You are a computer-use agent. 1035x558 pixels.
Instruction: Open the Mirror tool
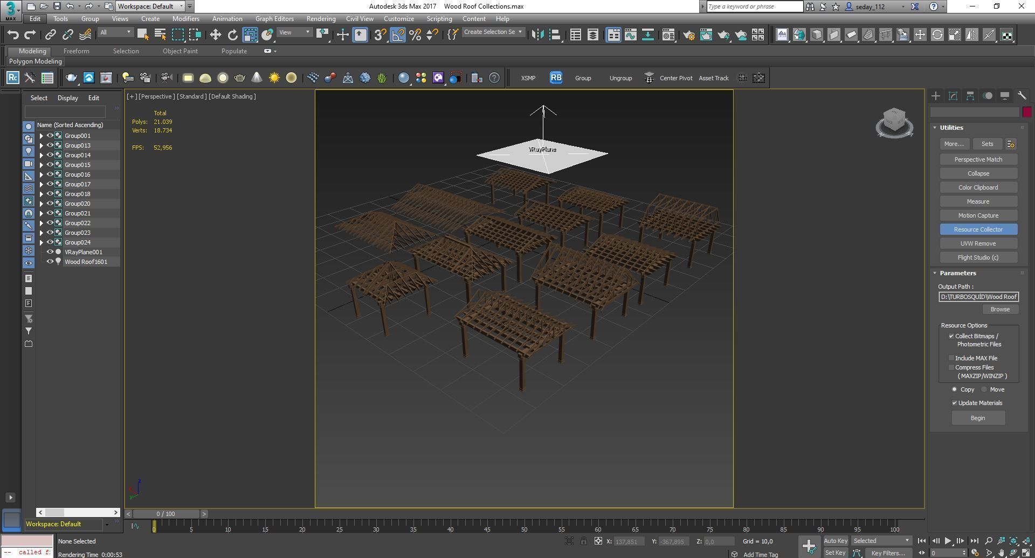coord(537,35)
